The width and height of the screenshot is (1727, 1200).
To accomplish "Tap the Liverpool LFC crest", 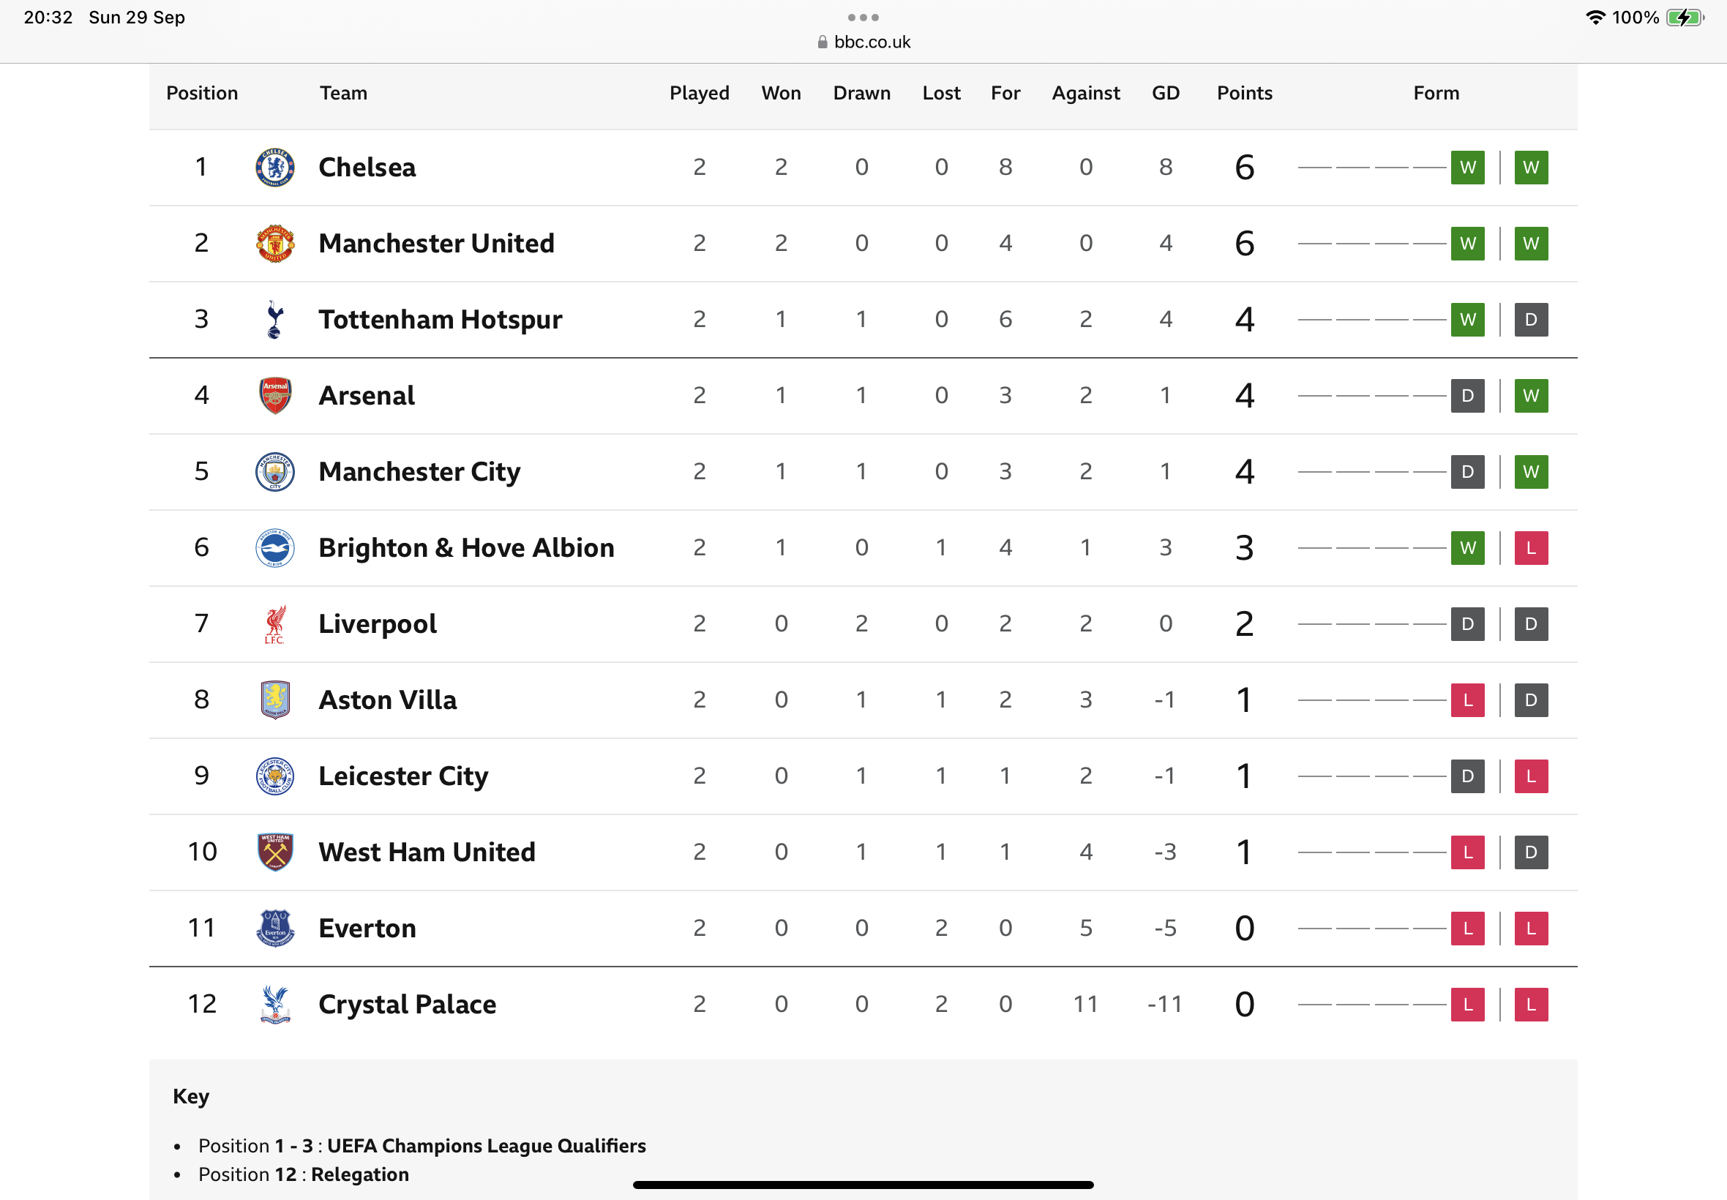I will tap(275, 624).
